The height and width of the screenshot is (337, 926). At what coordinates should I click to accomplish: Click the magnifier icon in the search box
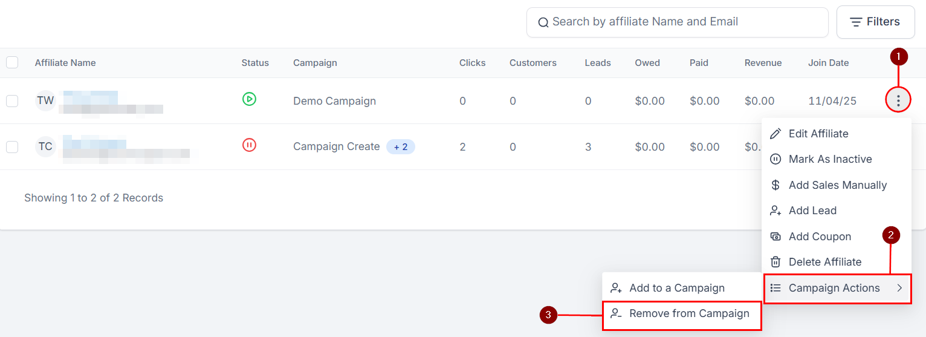click(x=543, y=22)
